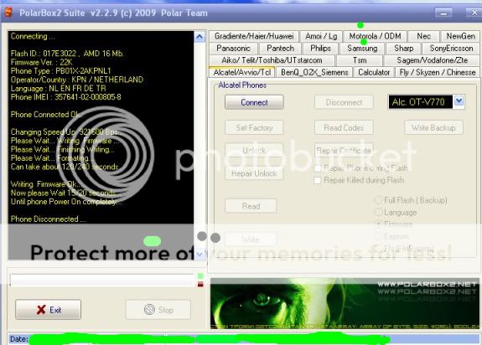Expand the Alc. OT-V770 model dropdown arrow
This screenshot has height=345, width=482.
coord(459,101)
